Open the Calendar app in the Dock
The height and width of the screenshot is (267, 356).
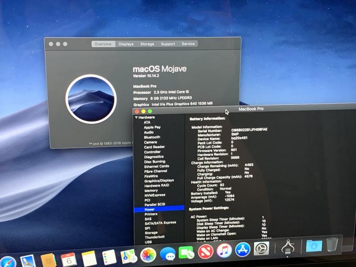[x=69, y=259]
